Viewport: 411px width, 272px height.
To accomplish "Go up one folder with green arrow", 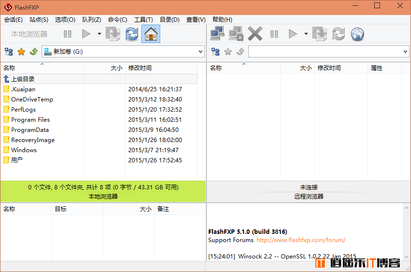I will [x=34, y=52].
